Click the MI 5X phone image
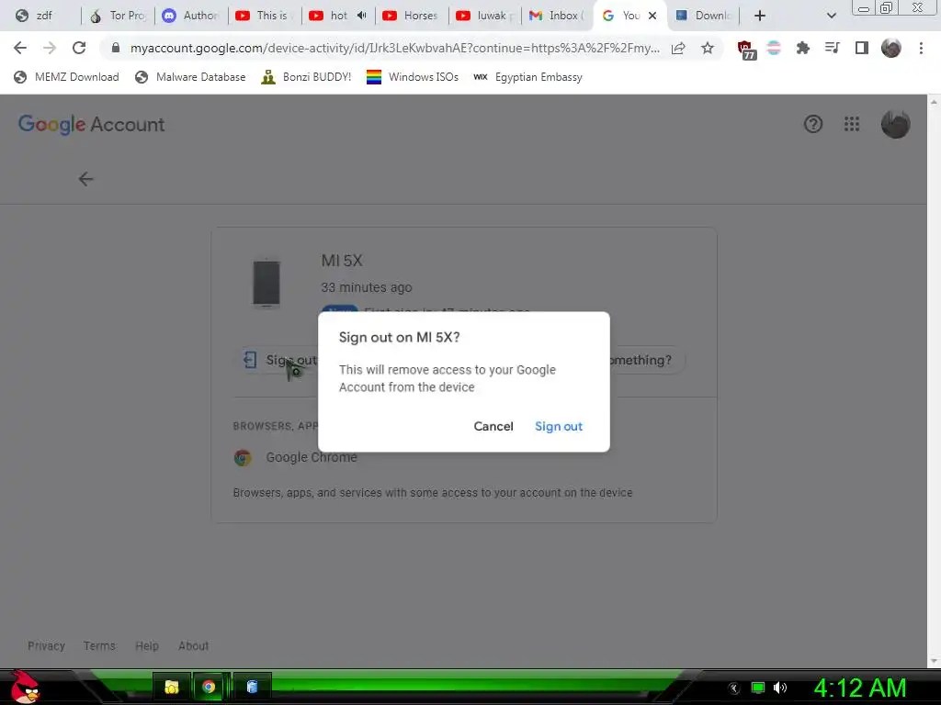 (266, 283)
